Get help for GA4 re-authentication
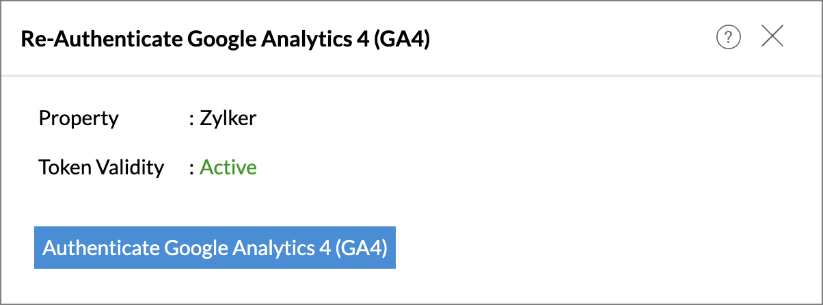The height and width of the screenshot is (305, 823). [729, 37]
